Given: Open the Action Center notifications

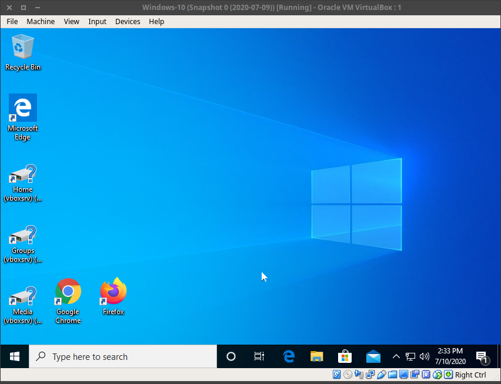Looking at the screenshot, I should tap(482, 356).
